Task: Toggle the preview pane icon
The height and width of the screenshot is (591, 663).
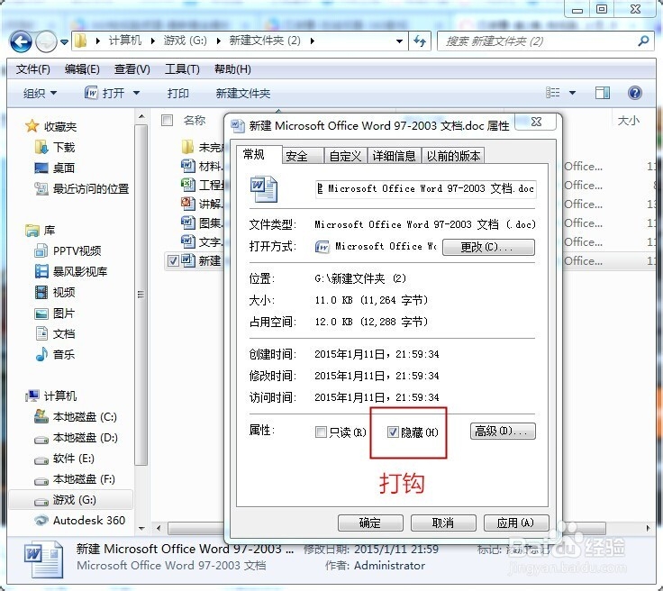Action: click(x=602, y=93)
